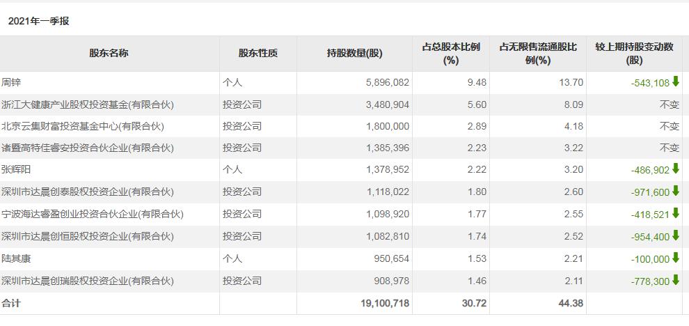This screenshot has height=326, width=689.
Task: Open 浙江大健康产业股权投资基金(有限合伙)
Action: 87,104
